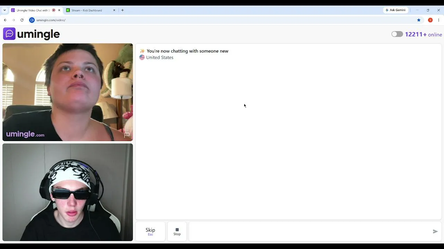Open browser profile avatar icon

(x=430, y=20)
